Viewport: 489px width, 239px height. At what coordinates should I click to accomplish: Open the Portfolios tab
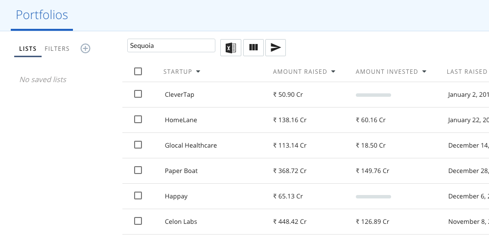point(42,15)
